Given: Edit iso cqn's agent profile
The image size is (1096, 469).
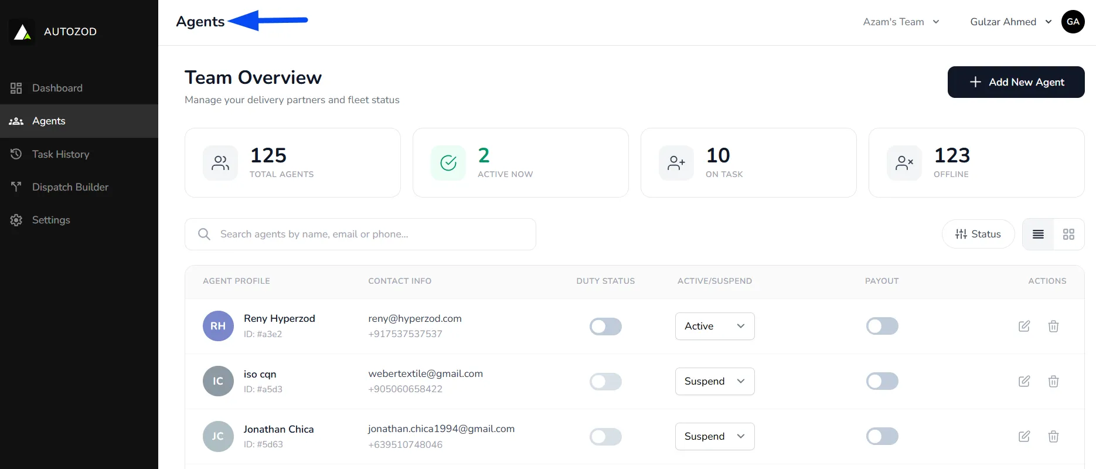Looking at the screenshot, I should coord(1024,381).
